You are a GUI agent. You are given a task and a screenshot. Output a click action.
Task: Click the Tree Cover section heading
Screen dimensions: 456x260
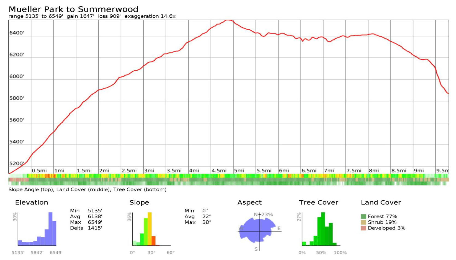pos(319,202)
